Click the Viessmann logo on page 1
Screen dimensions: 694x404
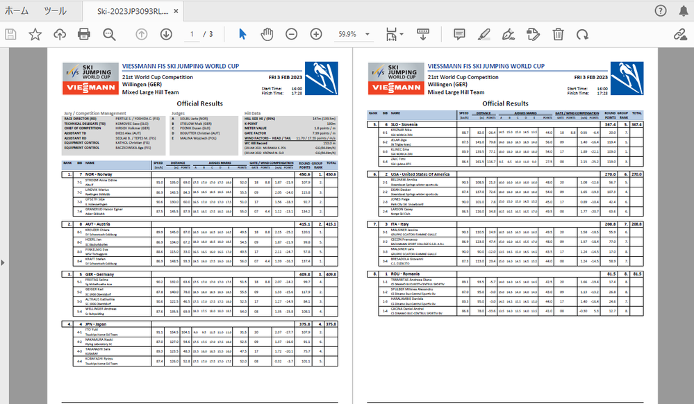click(x=90, y=87)
